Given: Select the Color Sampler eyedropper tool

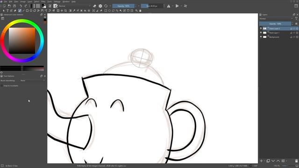Looking at the screenshot, I should (x=74, y=11).
